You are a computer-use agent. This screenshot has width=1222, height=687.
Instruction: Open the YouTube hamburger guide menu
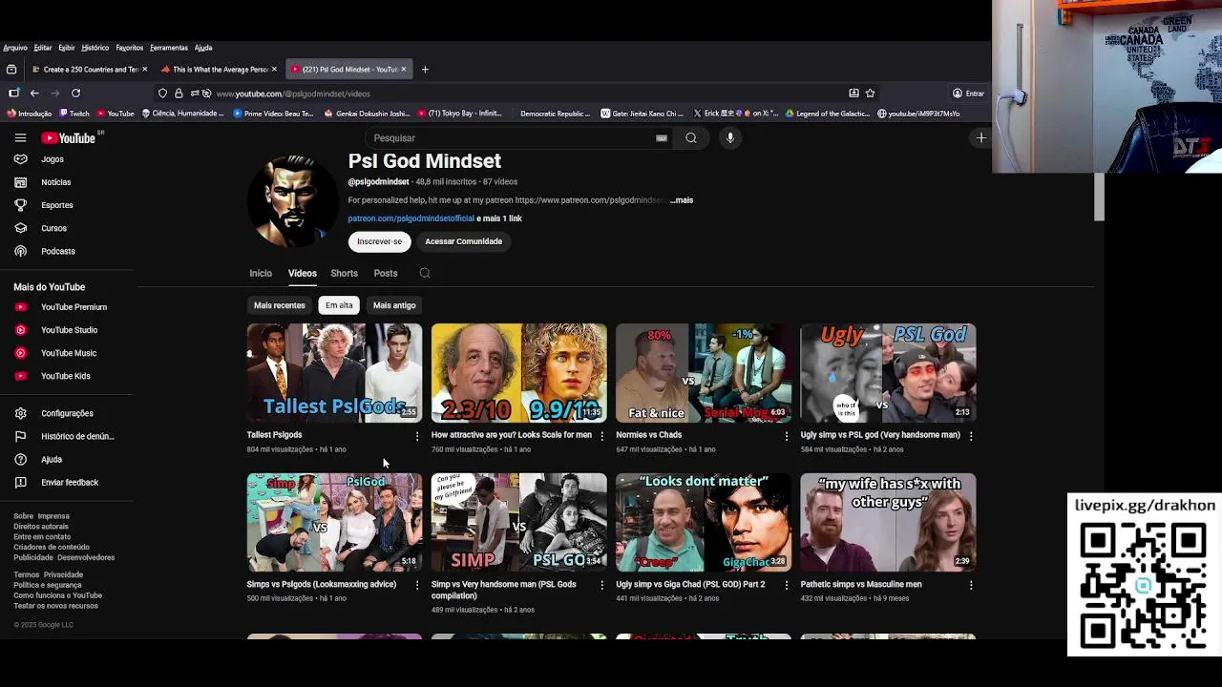tap(20, 137)
